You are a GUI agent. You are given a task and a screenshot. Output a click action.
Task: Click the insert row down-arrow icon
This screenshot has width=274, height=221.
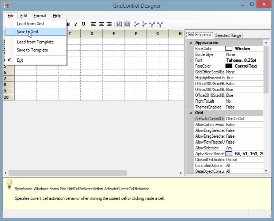point(152,24)
